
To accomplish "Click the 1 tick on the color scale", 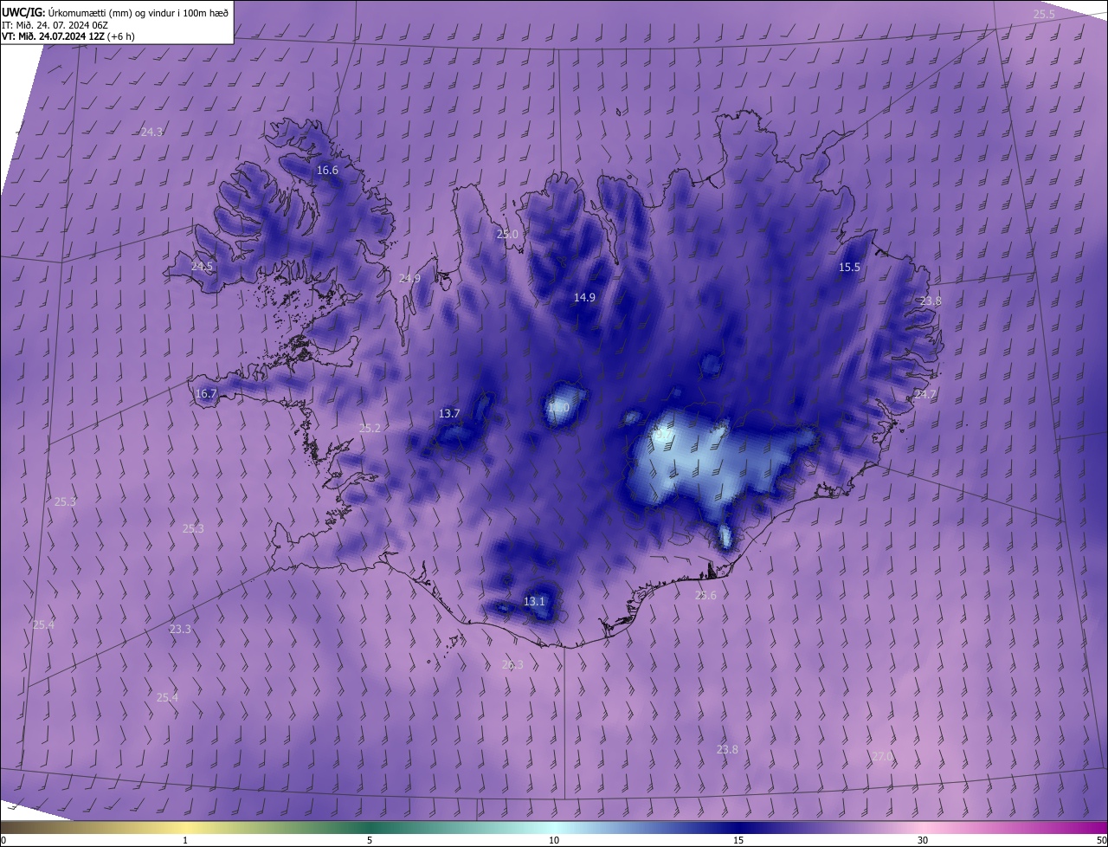I will tap(185, 840).
